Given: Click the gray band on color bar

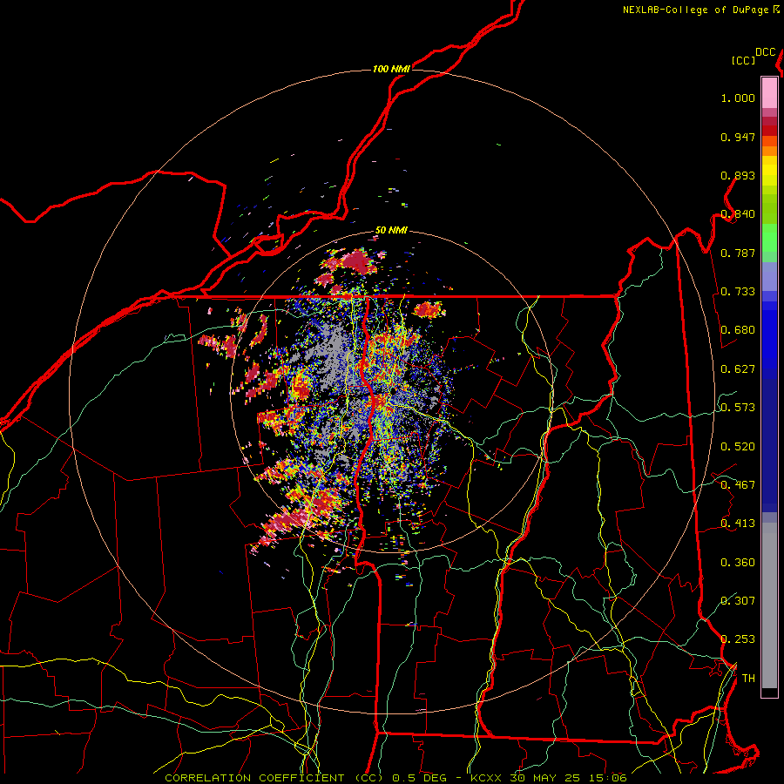Looking at the screenshot, I should pos(769,605).
